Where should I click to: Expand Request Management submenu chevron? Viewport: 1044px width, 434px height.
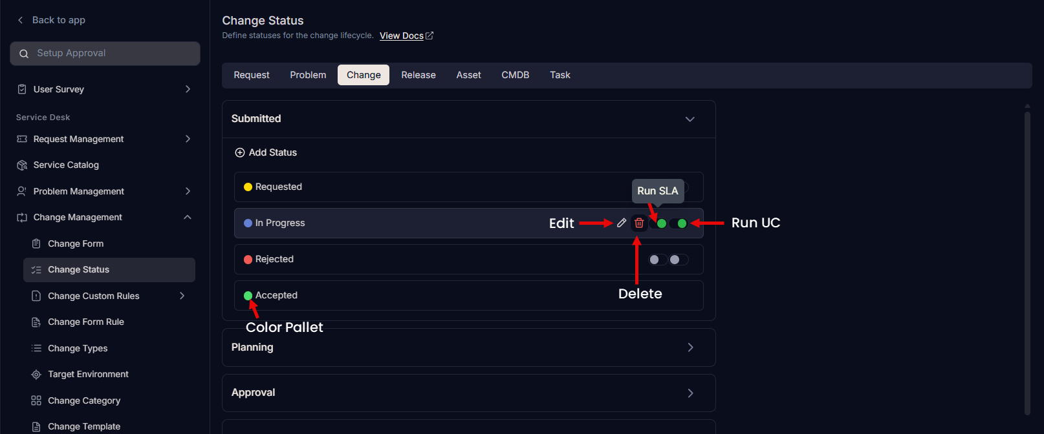point(188,139)
